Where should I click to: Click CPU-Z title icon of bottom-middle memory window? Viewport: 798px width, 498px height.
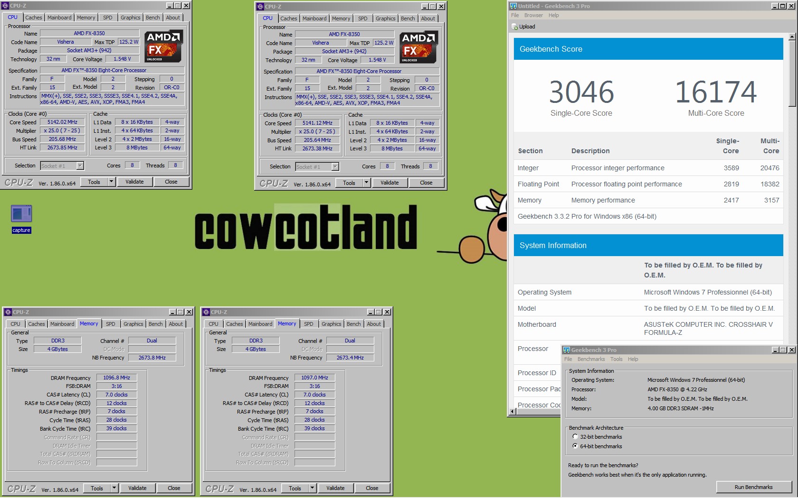coord(206,312)
